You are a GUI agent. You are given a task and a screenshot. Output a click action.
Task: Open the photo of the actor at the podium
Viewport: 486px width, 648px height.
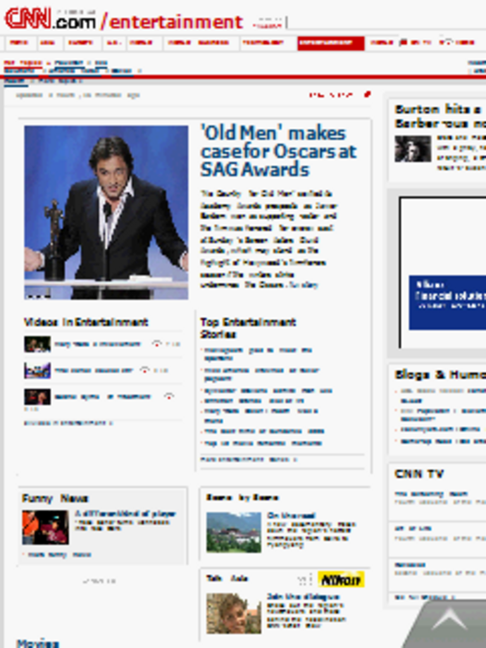106,213
